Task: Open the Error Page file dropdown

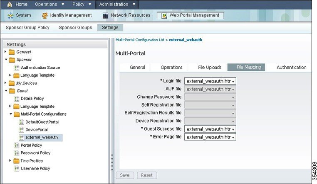Action: (x=210, y=137)
